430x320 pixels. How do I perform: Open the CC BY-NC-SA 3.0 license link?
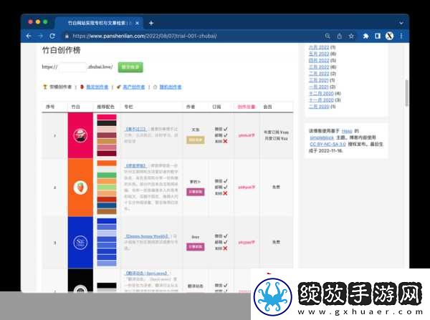[328, 144]
